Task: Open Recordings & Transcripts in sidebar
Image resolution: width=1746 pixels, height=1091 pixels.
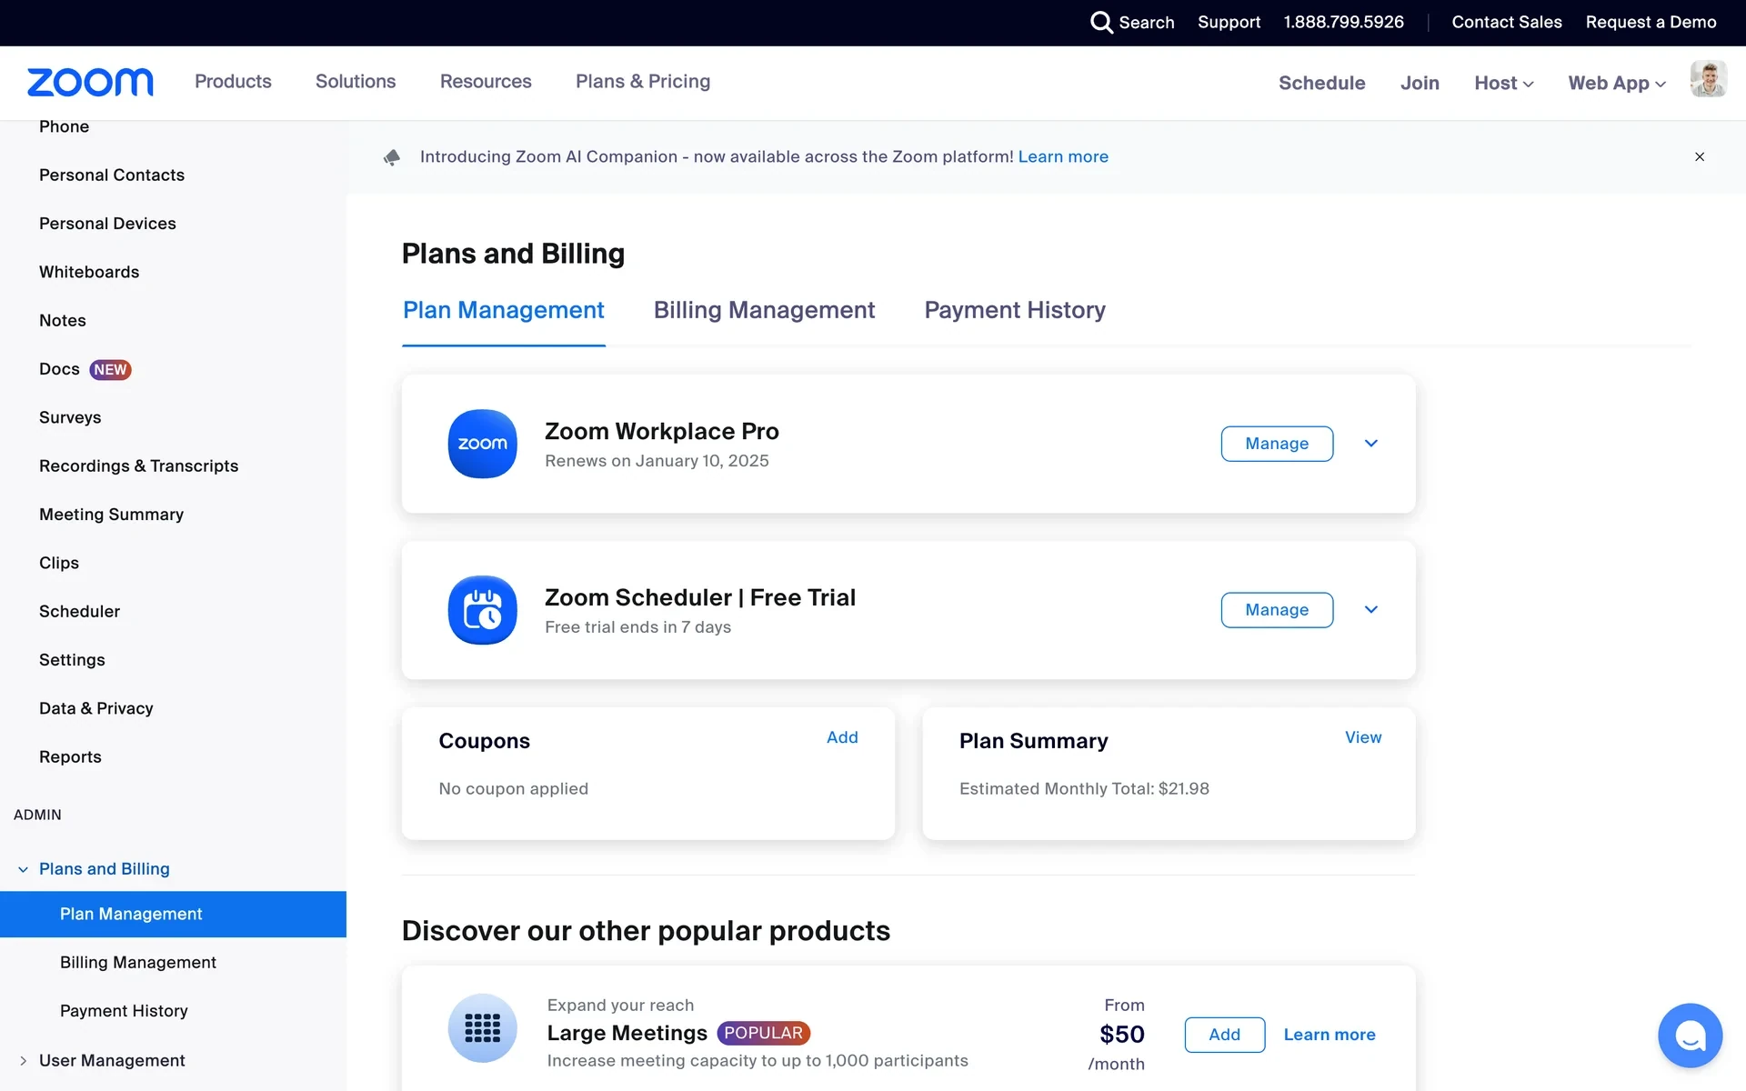Action: point(138,465)
